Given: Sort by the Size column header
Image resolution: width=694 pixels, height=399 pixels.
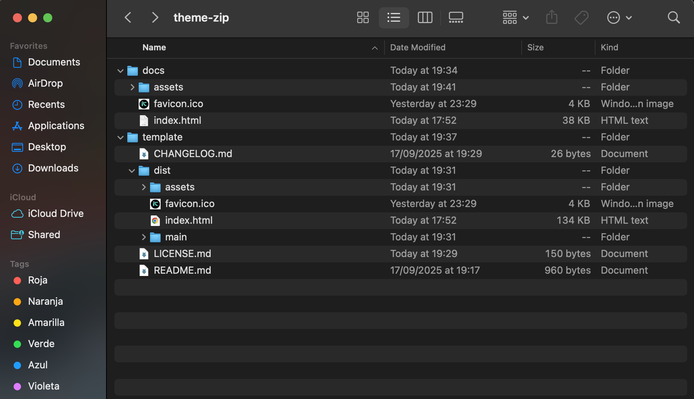Looking at the screenshot, I should [x=535, y=47].
